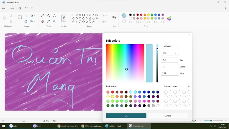Click the Blue value field

click(170, 73)
